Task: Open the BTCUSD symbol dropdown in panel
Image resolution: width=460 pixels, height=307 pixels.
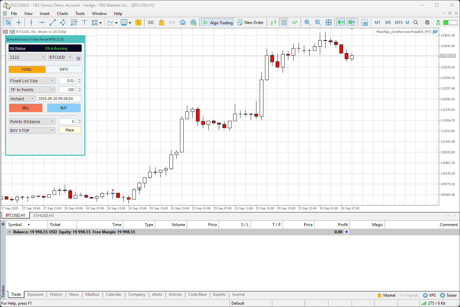Action: point(60,57)
